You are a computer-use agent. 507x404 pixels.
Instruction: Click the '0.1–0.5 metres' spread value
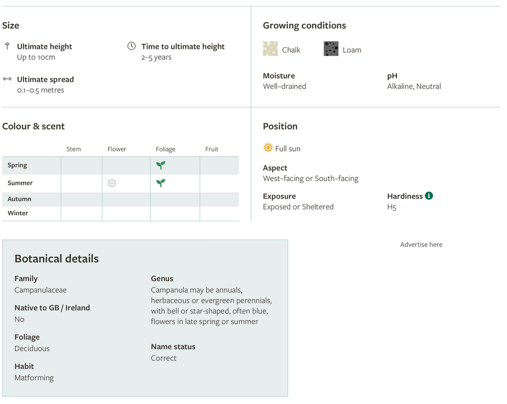(x=41, y=90)
